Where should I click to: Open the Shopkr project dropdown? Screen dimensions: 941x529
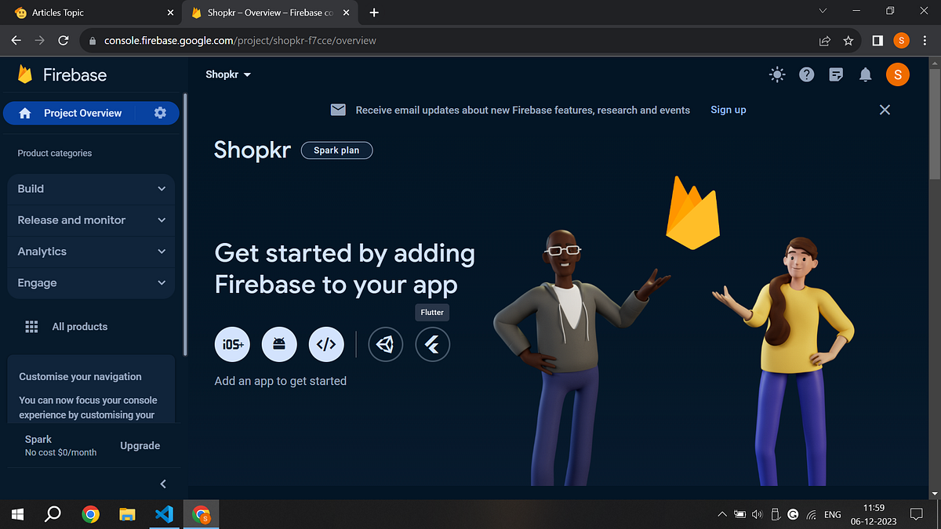coord(227,74)
